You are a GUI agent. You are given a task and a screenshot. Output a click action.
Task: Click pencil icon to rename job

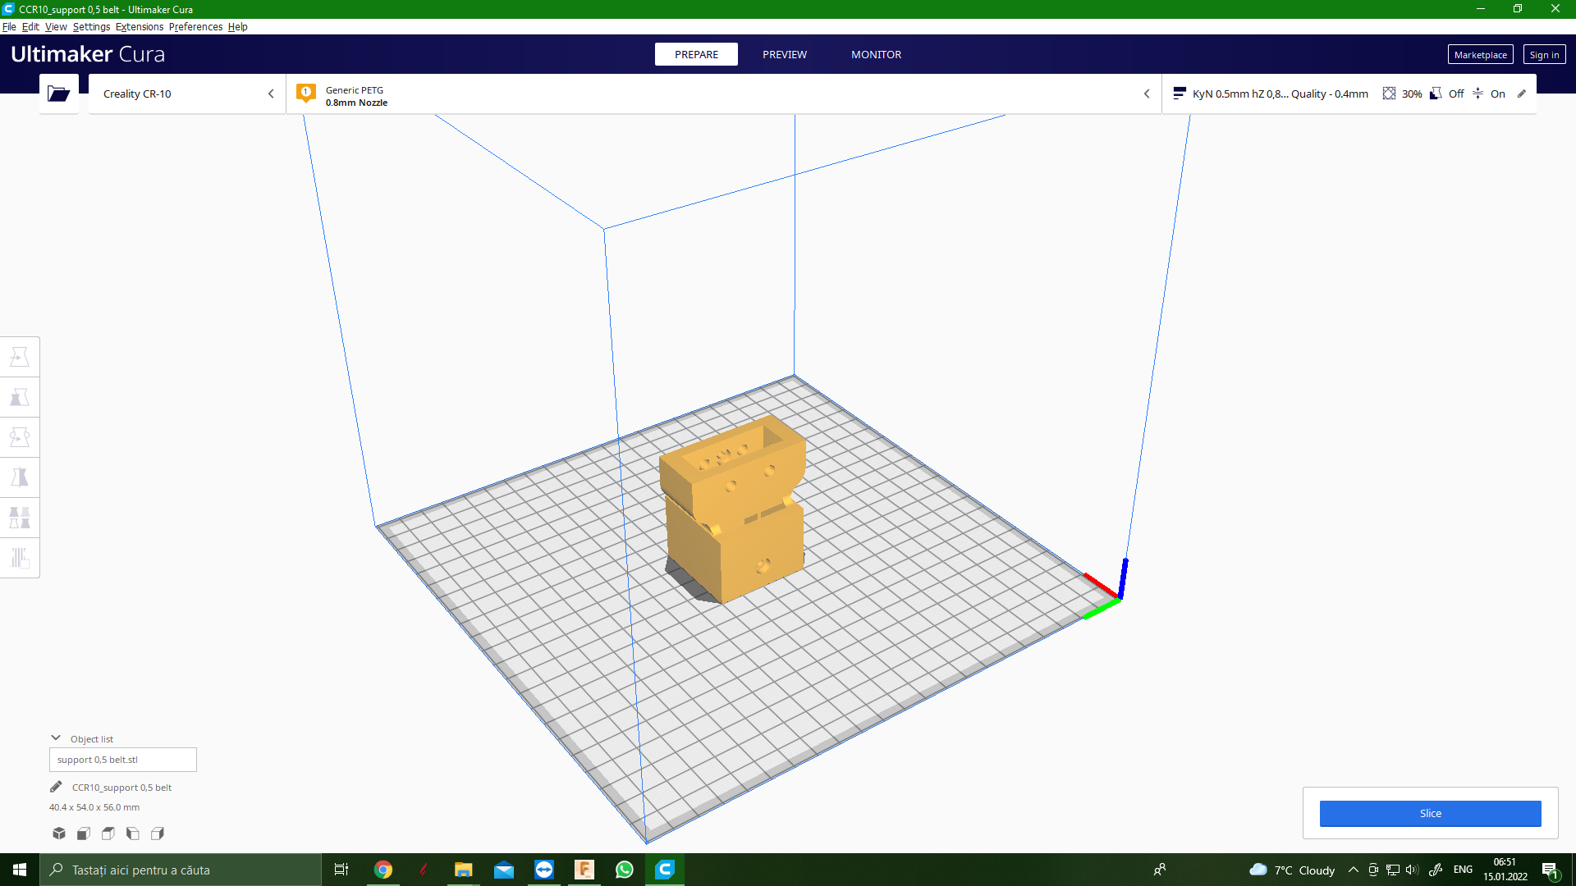pos(56,787)
